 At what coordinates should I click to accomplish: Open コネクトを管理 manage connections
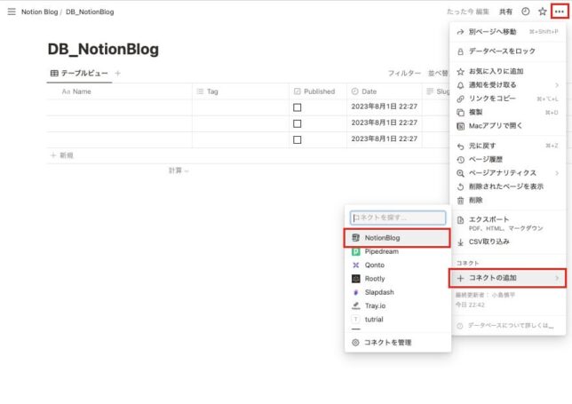click(x=397, y=343)
